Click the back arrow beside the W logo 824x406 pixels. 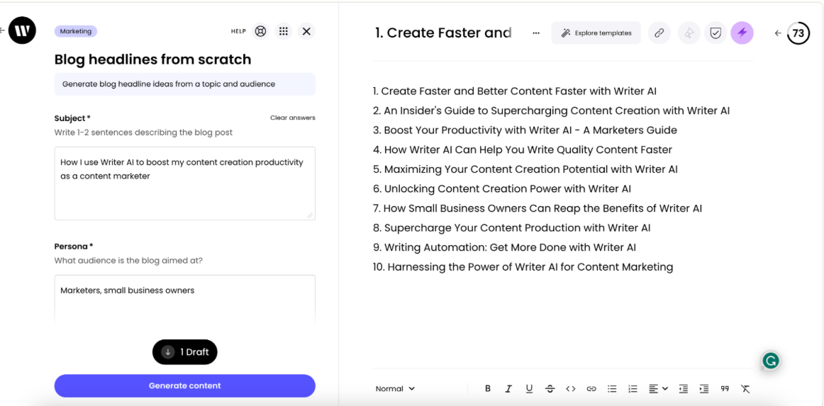3,30
